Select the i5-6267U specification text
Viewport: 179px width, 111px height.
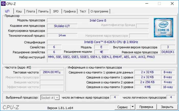click(111, 42)
